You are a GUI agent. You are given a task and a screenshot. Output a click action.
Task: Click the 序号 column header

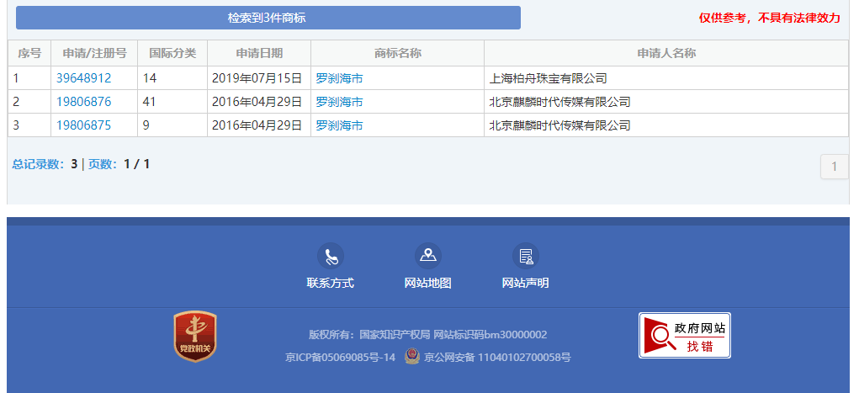point(29,53)
